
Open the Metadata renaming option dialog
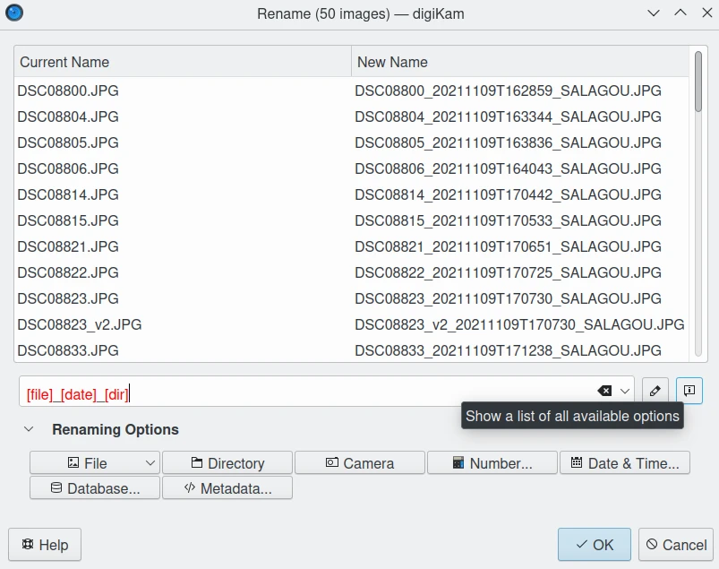pyautogui.click(x=227, y=488)
